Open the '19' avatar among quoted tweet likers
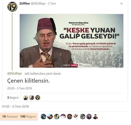Image resolution: width=131 pixels, height=125 pixels. point(38,98)
